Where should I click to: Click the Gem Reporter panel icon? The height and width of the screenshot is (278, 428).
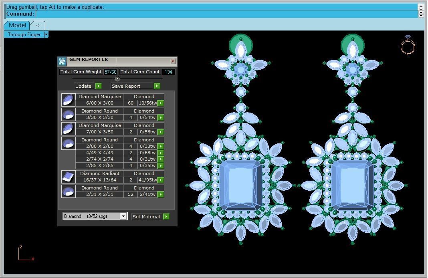point(62,61)
